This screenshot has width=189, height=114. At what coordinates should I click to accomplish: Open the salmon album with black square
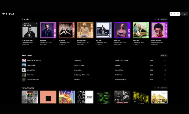point(48,97)
